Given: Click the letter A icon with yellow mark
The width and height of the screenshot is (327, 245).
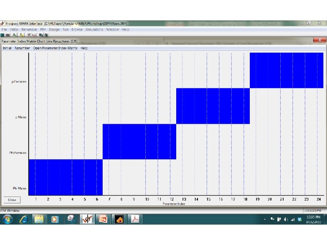Looking at the screenshot, I should [x=21, y=35].
